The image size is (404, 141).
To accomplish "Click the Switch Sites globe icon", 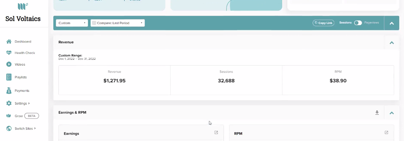I will tap(9, 128).
